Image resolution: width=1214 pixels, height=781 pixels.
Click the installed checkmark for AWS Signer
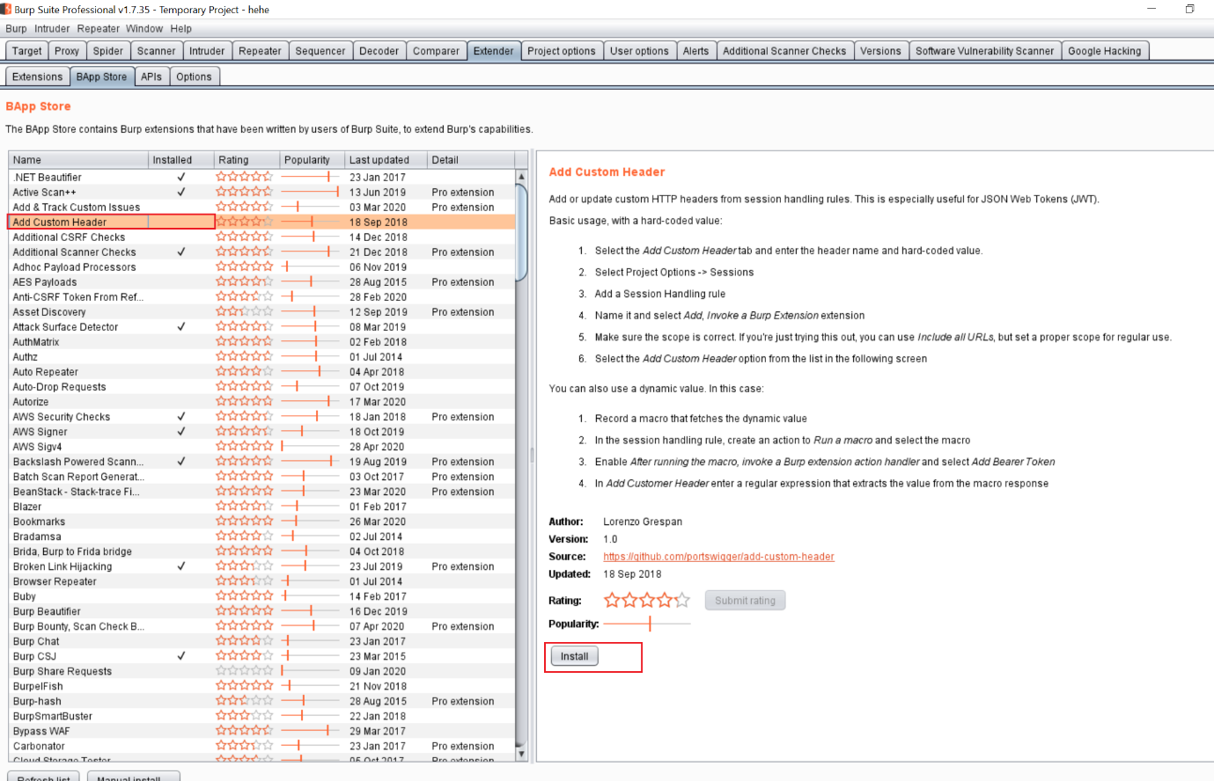coord(181,432)
